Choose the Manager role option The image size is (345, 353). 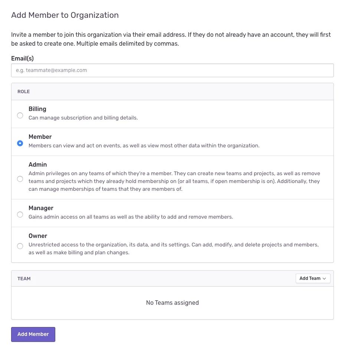pyautogui.click(x=20, y=215)
